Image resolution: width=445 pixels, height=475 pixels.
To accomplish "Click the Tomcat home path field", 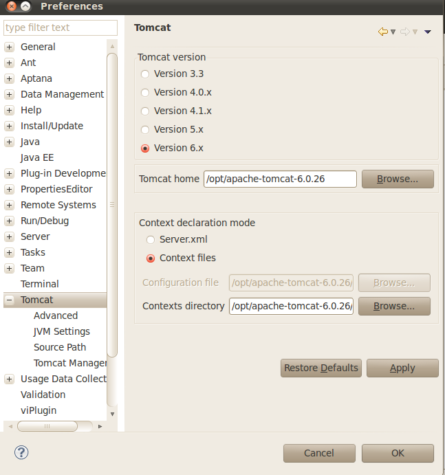I will (x=280, y=179).
